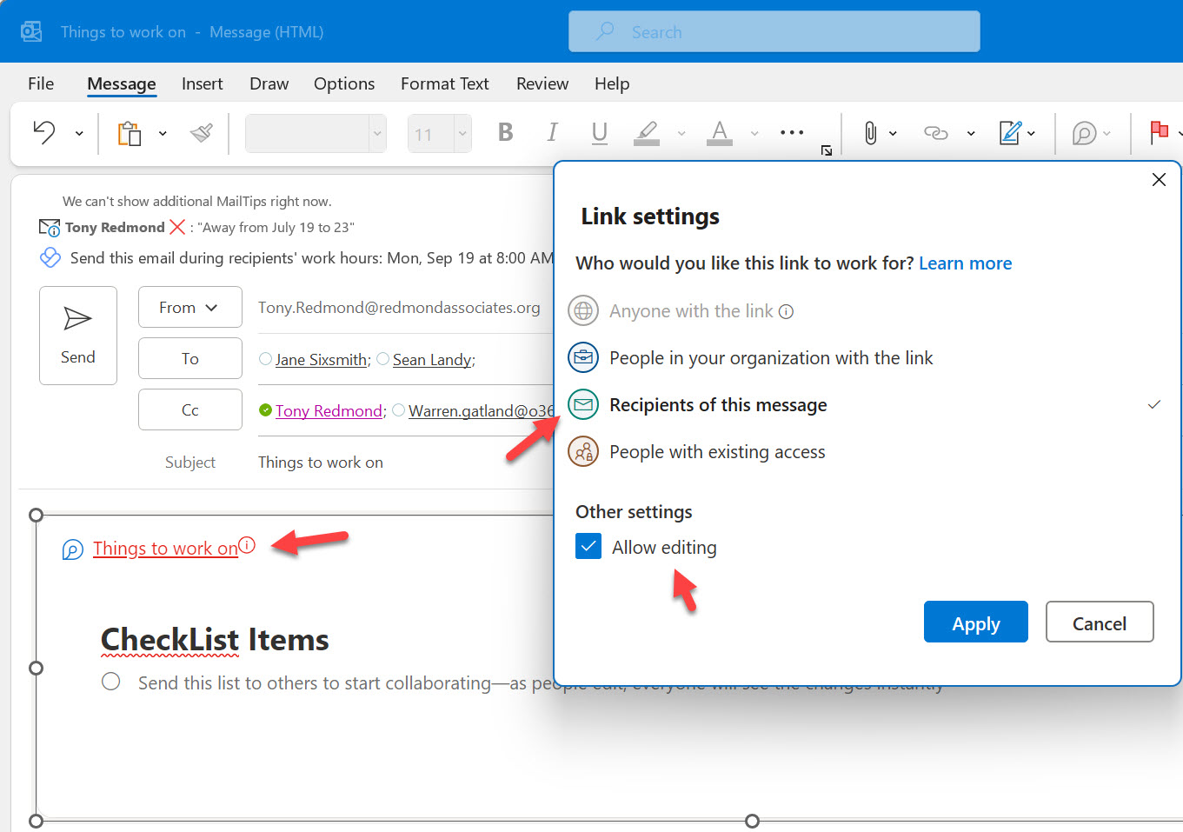The image size is (1183, 832).
Task: Open the Help tab
Action: (x=612, y=83)
